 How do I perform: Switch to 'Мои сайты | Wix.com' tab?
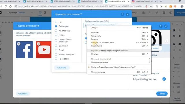[x=35, y=1]
